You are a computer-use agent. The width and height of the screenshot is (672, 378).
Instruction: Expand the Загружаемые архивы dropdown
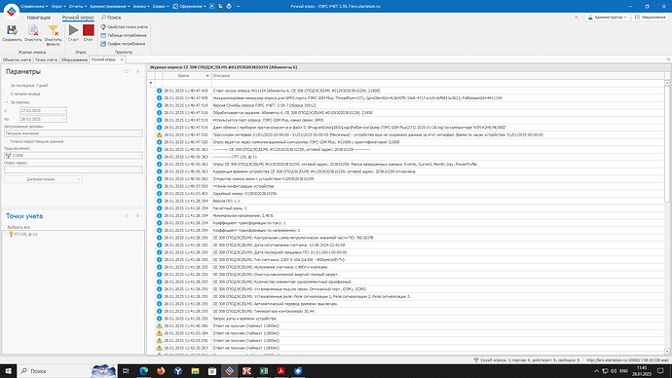pos(73,133)
